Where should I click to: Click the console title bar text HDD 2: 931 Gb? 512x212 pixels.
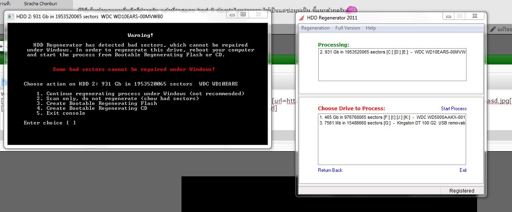click(x=89, y=17)
